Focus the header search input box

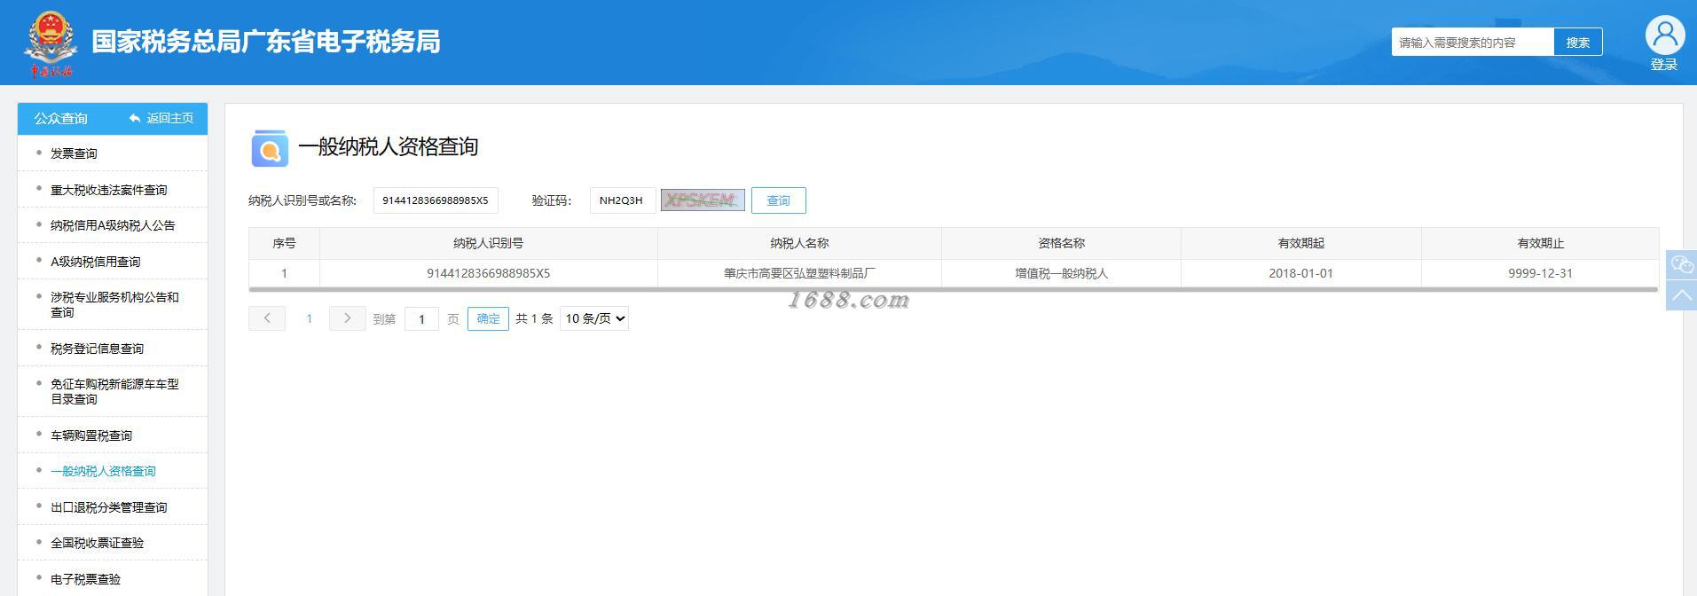click(x=1473, y=42)
